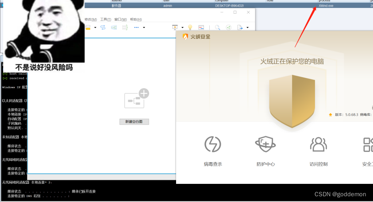Click the orange update icon beside 版本
373x202 pixels.
[x=331, y=115]
